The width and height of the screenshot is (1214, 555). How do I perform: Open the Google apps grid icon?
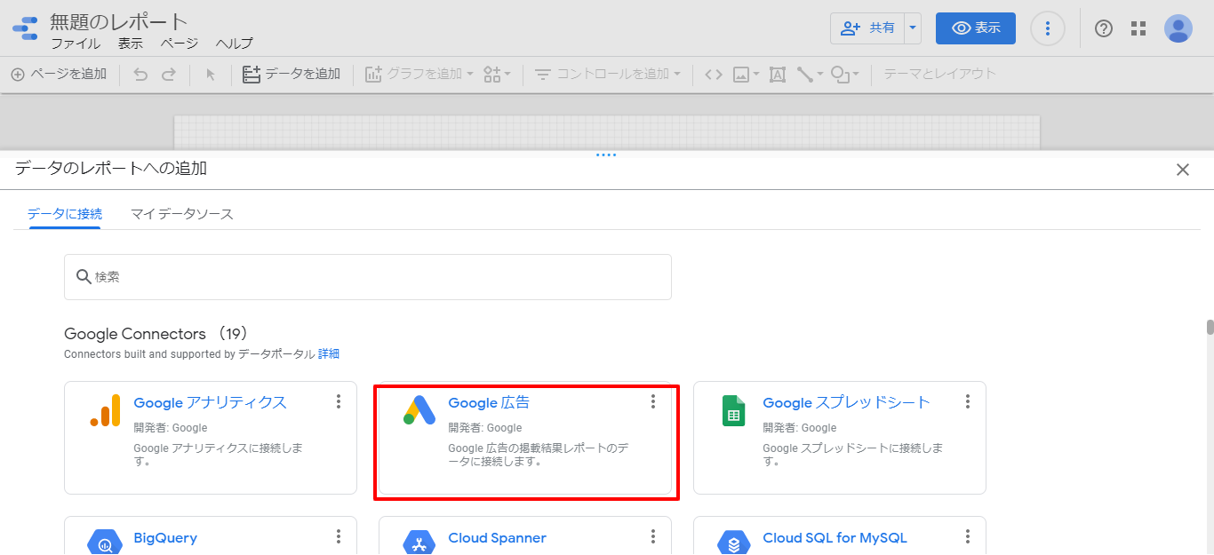(1138, 28)
